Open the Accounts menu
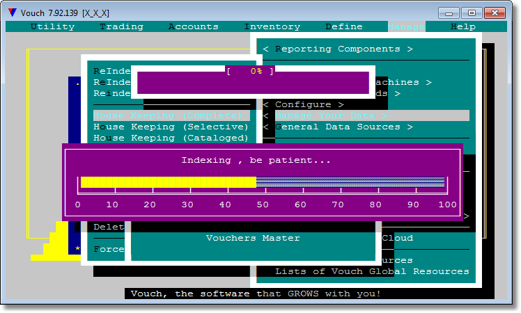The image size is (521, 313). click(x=194, y=26)
